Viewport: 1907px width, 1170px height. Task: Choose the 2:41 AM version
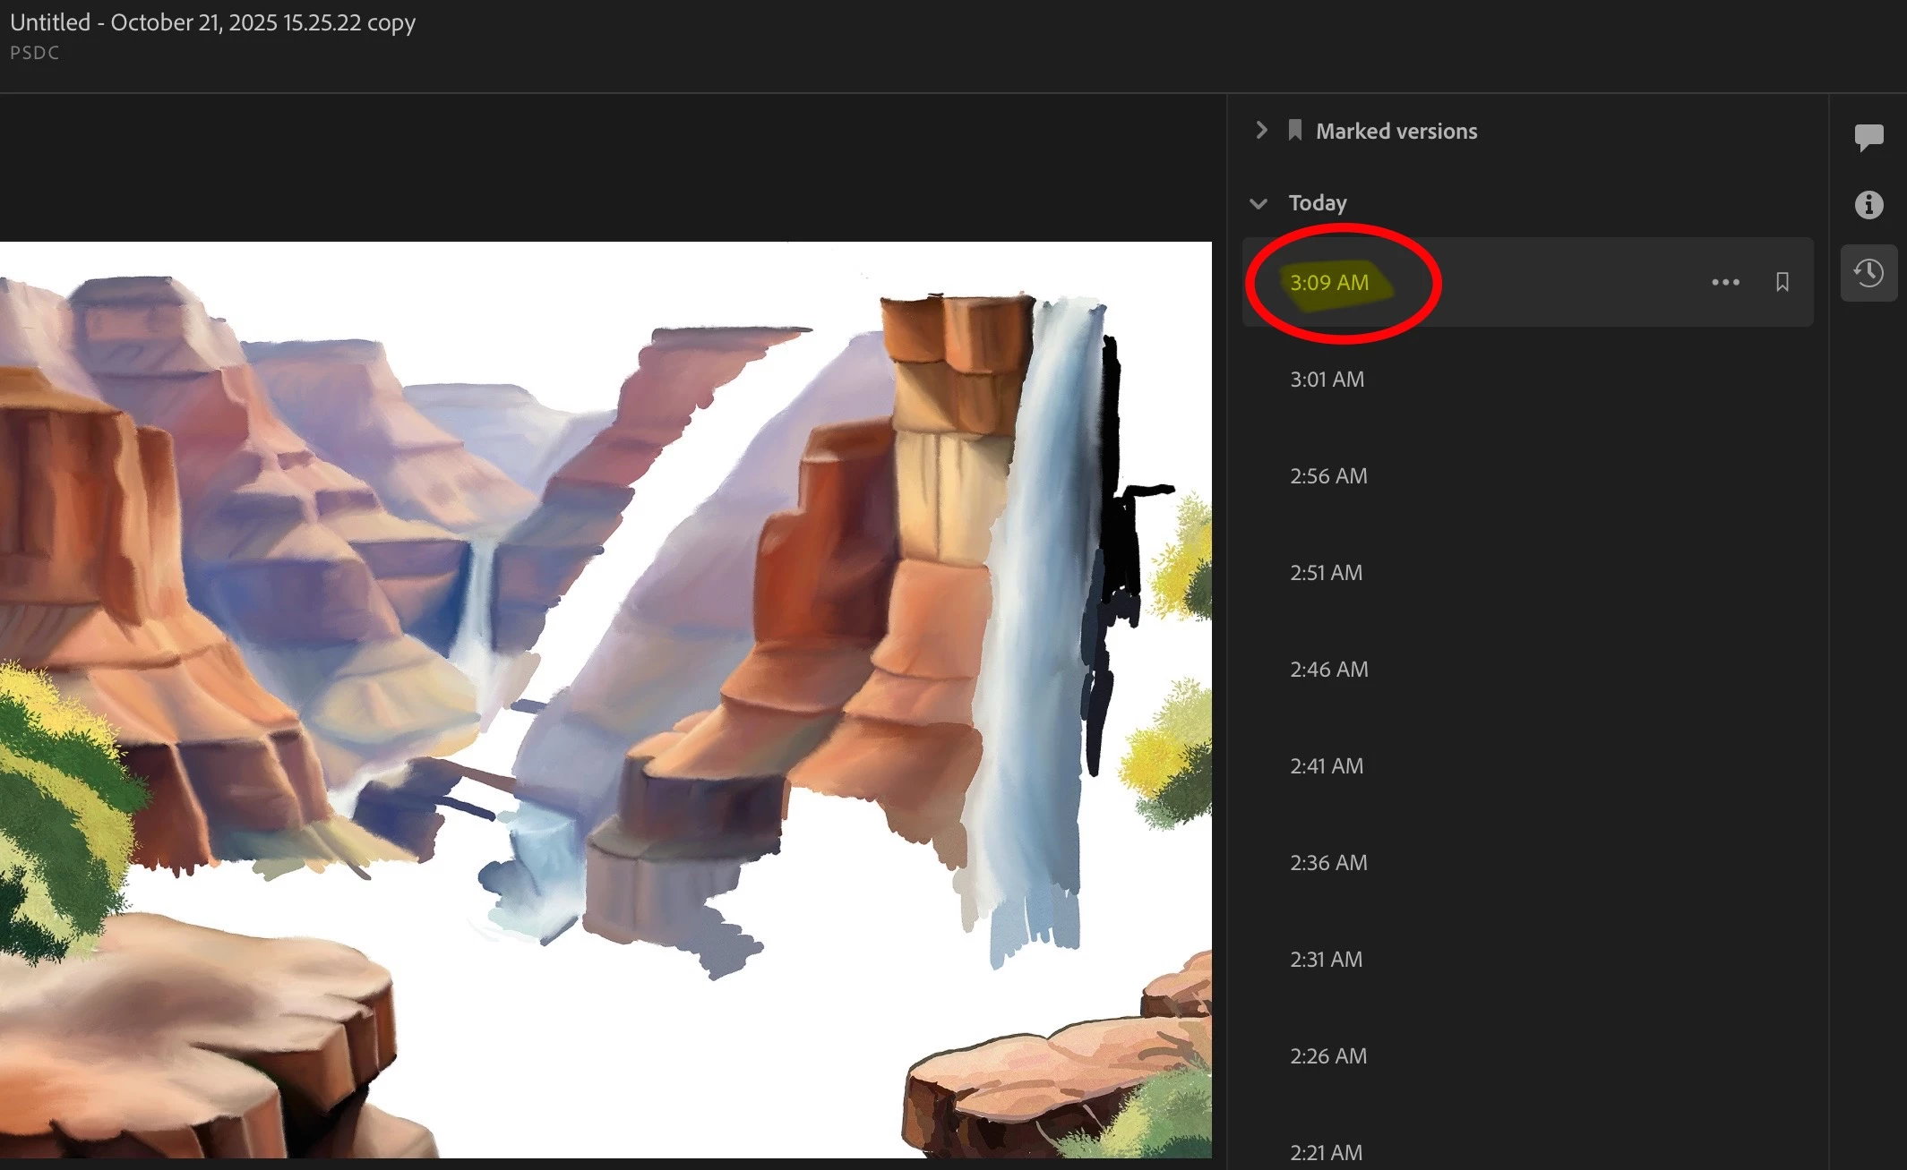coord(1327,765)
